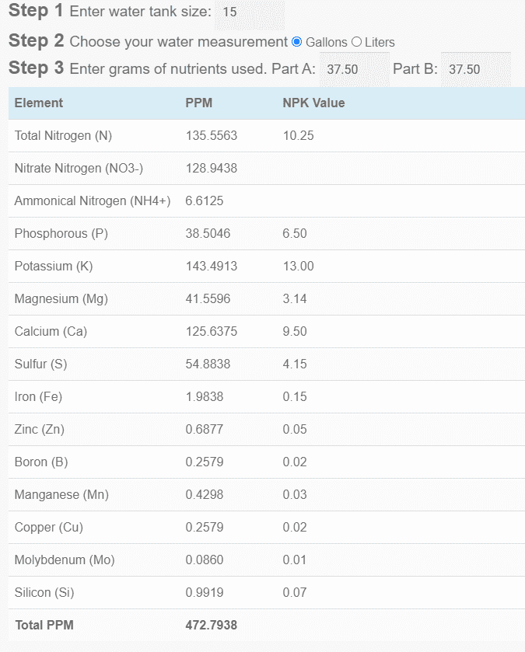Viewport: 525px width, 652px height.
Task: Click the Element column header
Action: 39,103
